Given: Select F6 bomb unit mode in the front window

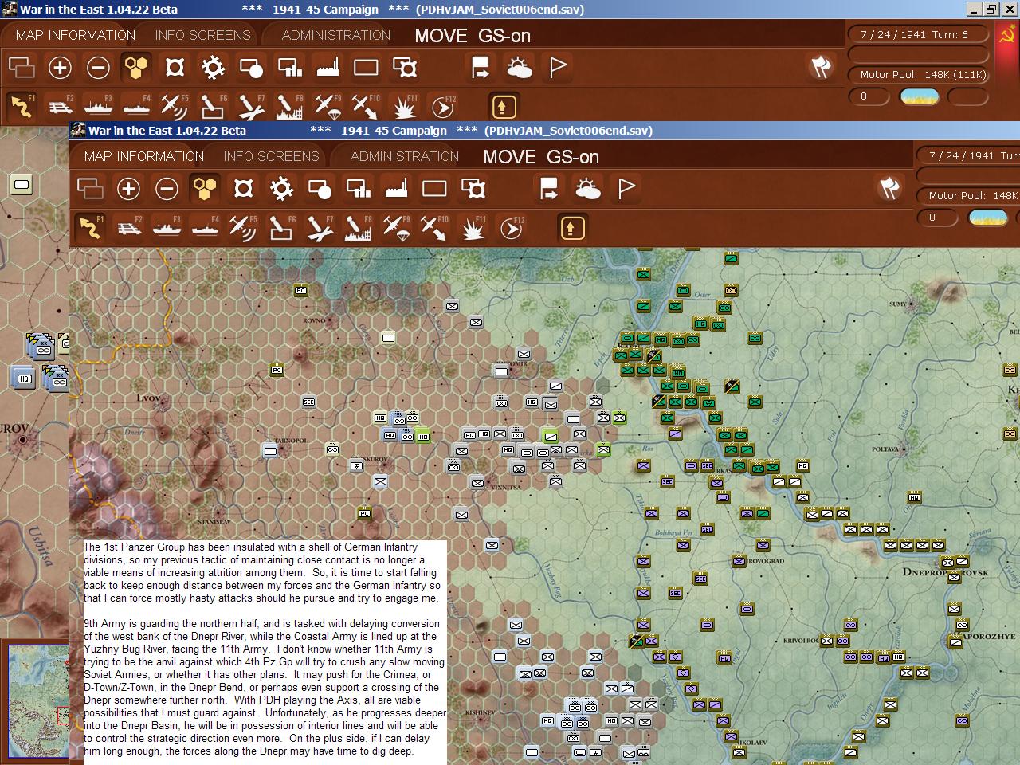Looking at the screenshot, I should (281, 227).
